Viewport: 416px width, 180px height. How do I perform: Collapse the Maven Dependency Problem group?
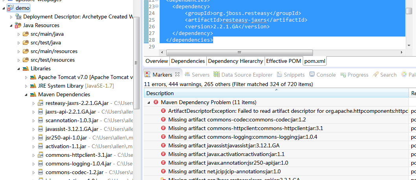click(149, 102)
